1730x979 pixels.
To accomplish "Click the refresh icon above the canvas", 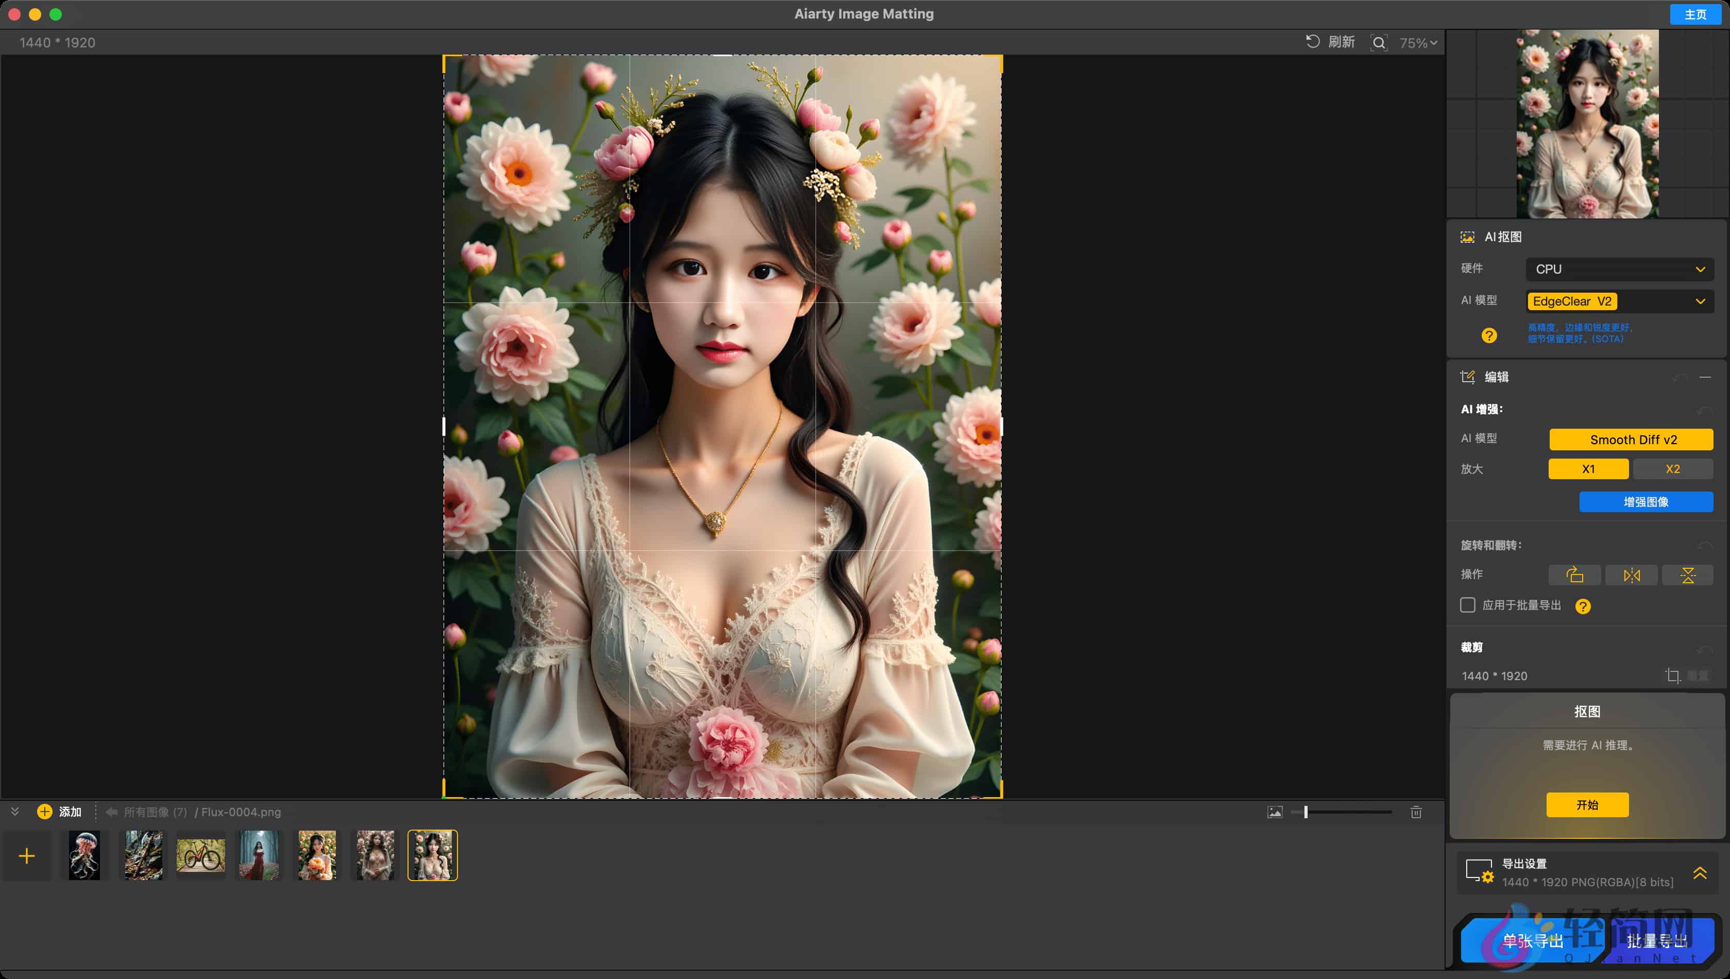I will (1313, 42).
